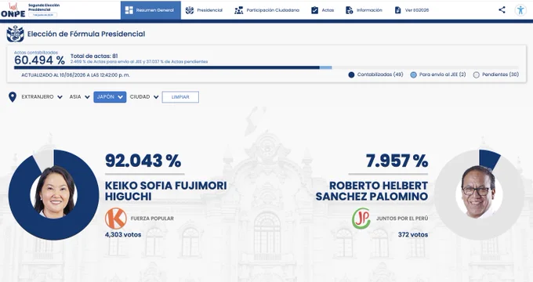Image resolution: width=533 pixels, height=282 pixels.
Task: Click the Actas clipboard icon
Action: point(315,10)
